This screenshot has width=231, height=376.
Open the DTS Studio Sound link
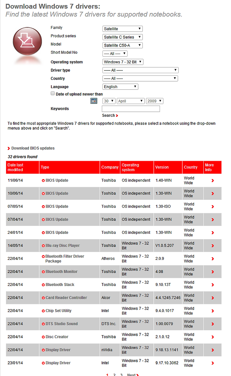(x=62, y=324)
